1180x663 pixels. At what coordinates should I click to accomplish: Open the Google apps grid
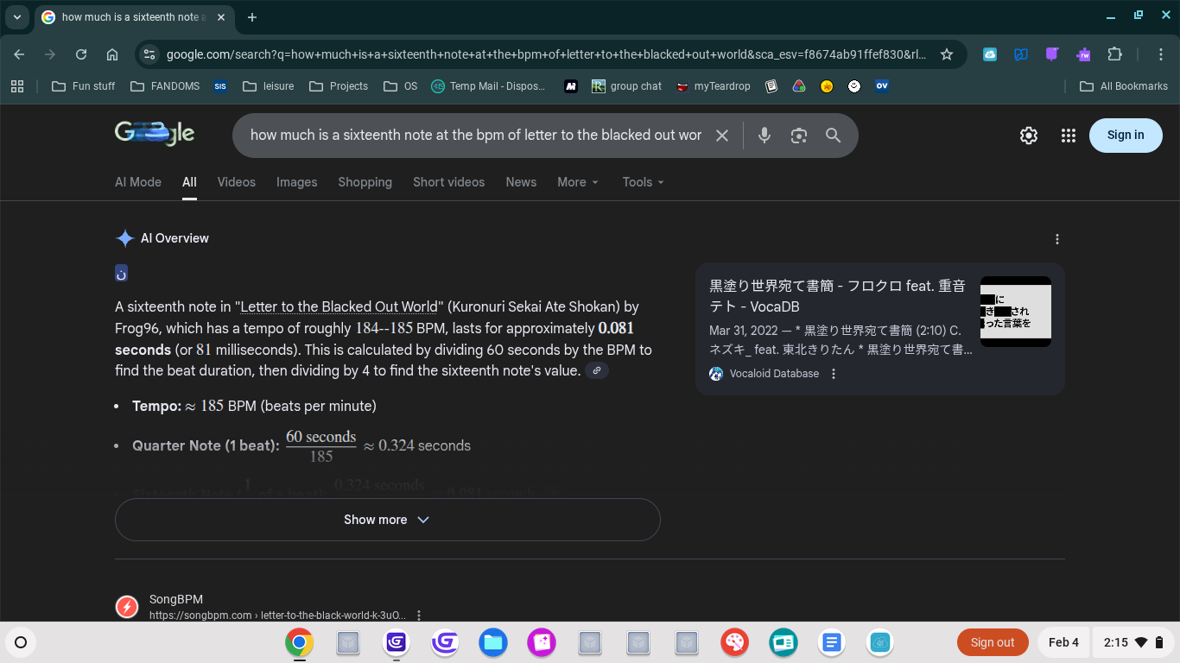click(x=1069, y=136)
